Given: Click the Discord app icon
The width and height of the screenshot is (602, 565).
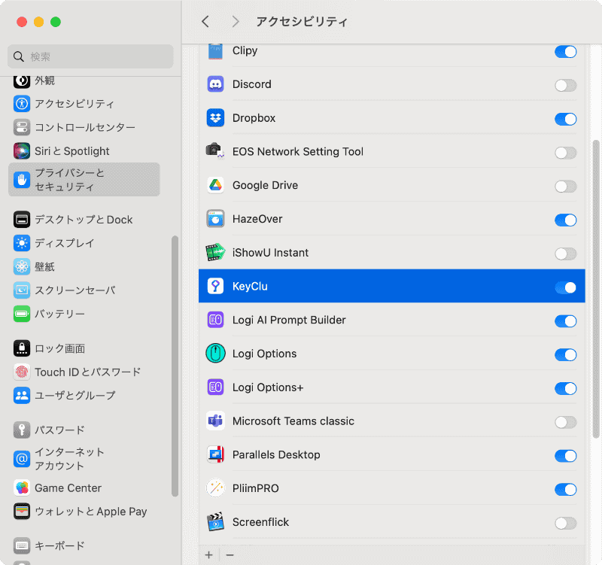Looking at the screenshot, I should (215, 84).
